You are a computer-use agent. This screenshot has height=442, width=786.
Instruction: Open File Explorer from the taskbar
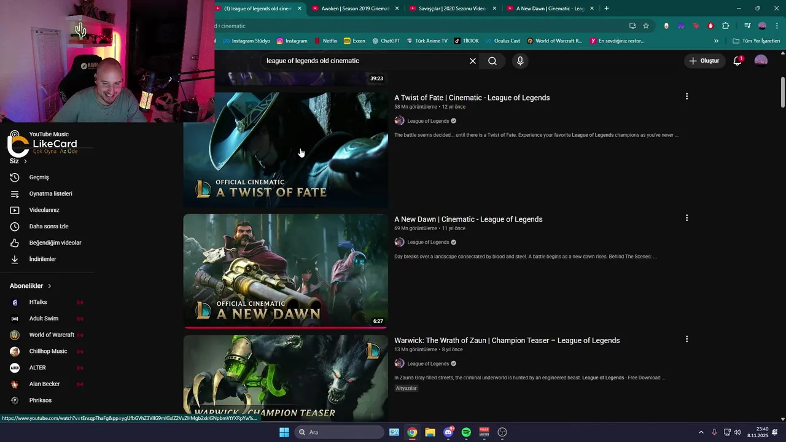pos(430,432)
